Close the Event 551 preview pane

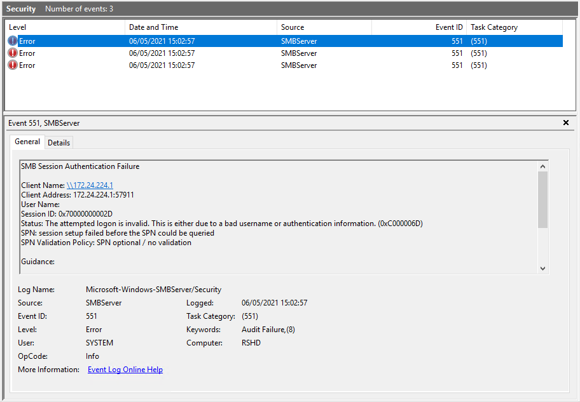(x=565, y=123)
